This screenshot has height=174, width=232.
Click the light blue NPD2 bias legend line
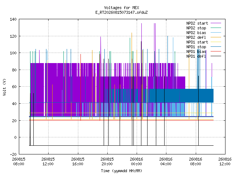point(216,32)
